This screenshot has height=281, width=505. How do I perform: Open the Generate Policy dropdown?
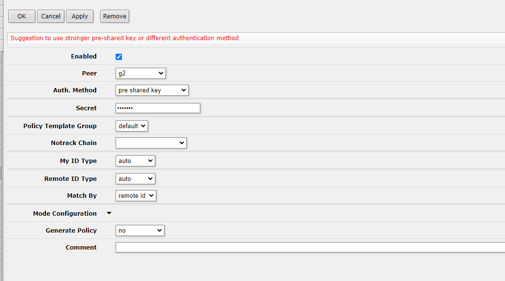pyautogui.click(x=140, y=231)
